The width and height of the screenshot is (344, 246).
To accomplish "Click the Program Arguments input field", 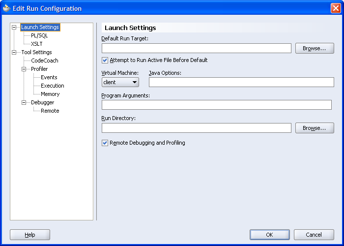I will pyautogui.click(x=216, y=105).
